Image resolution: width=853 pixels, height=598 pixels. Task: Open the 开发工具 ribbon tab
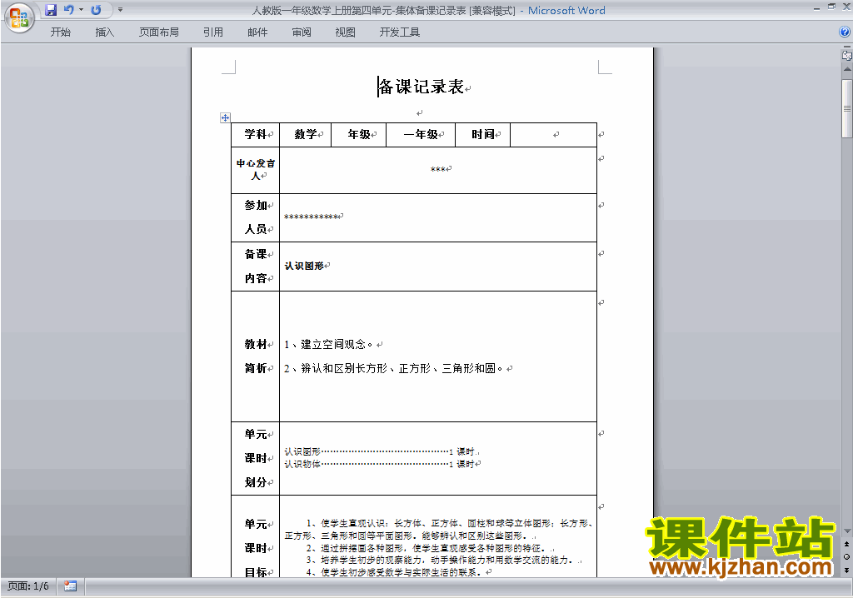point(400,32)
